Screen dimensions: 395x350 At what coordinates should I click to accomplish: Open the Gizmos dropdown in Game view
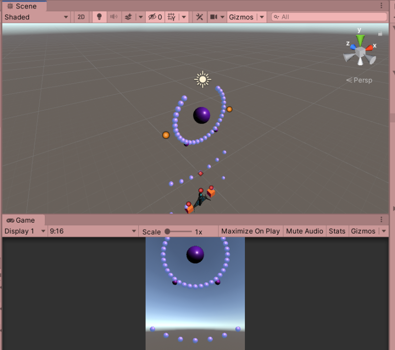pyautogui.click(x=365, y=231)
